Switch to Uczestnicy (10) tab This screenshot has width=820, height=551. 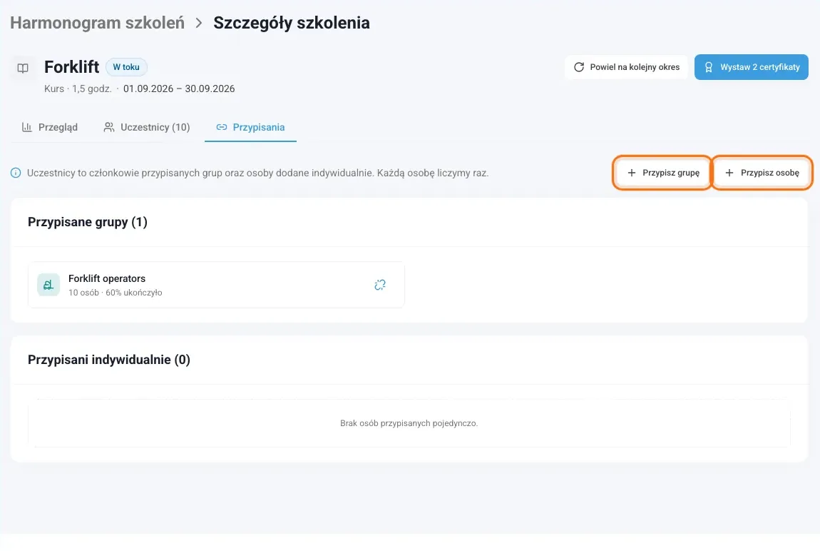(147, 127)
